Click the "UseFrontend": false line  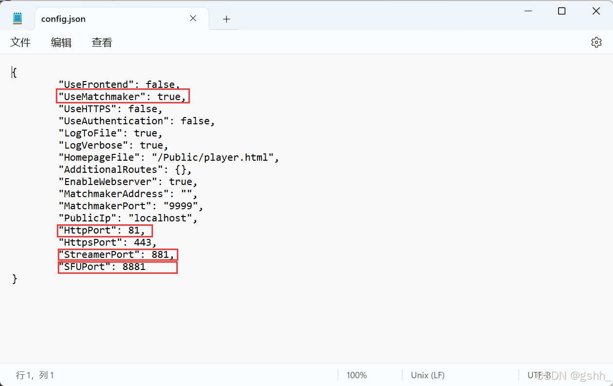pos(119,84)
